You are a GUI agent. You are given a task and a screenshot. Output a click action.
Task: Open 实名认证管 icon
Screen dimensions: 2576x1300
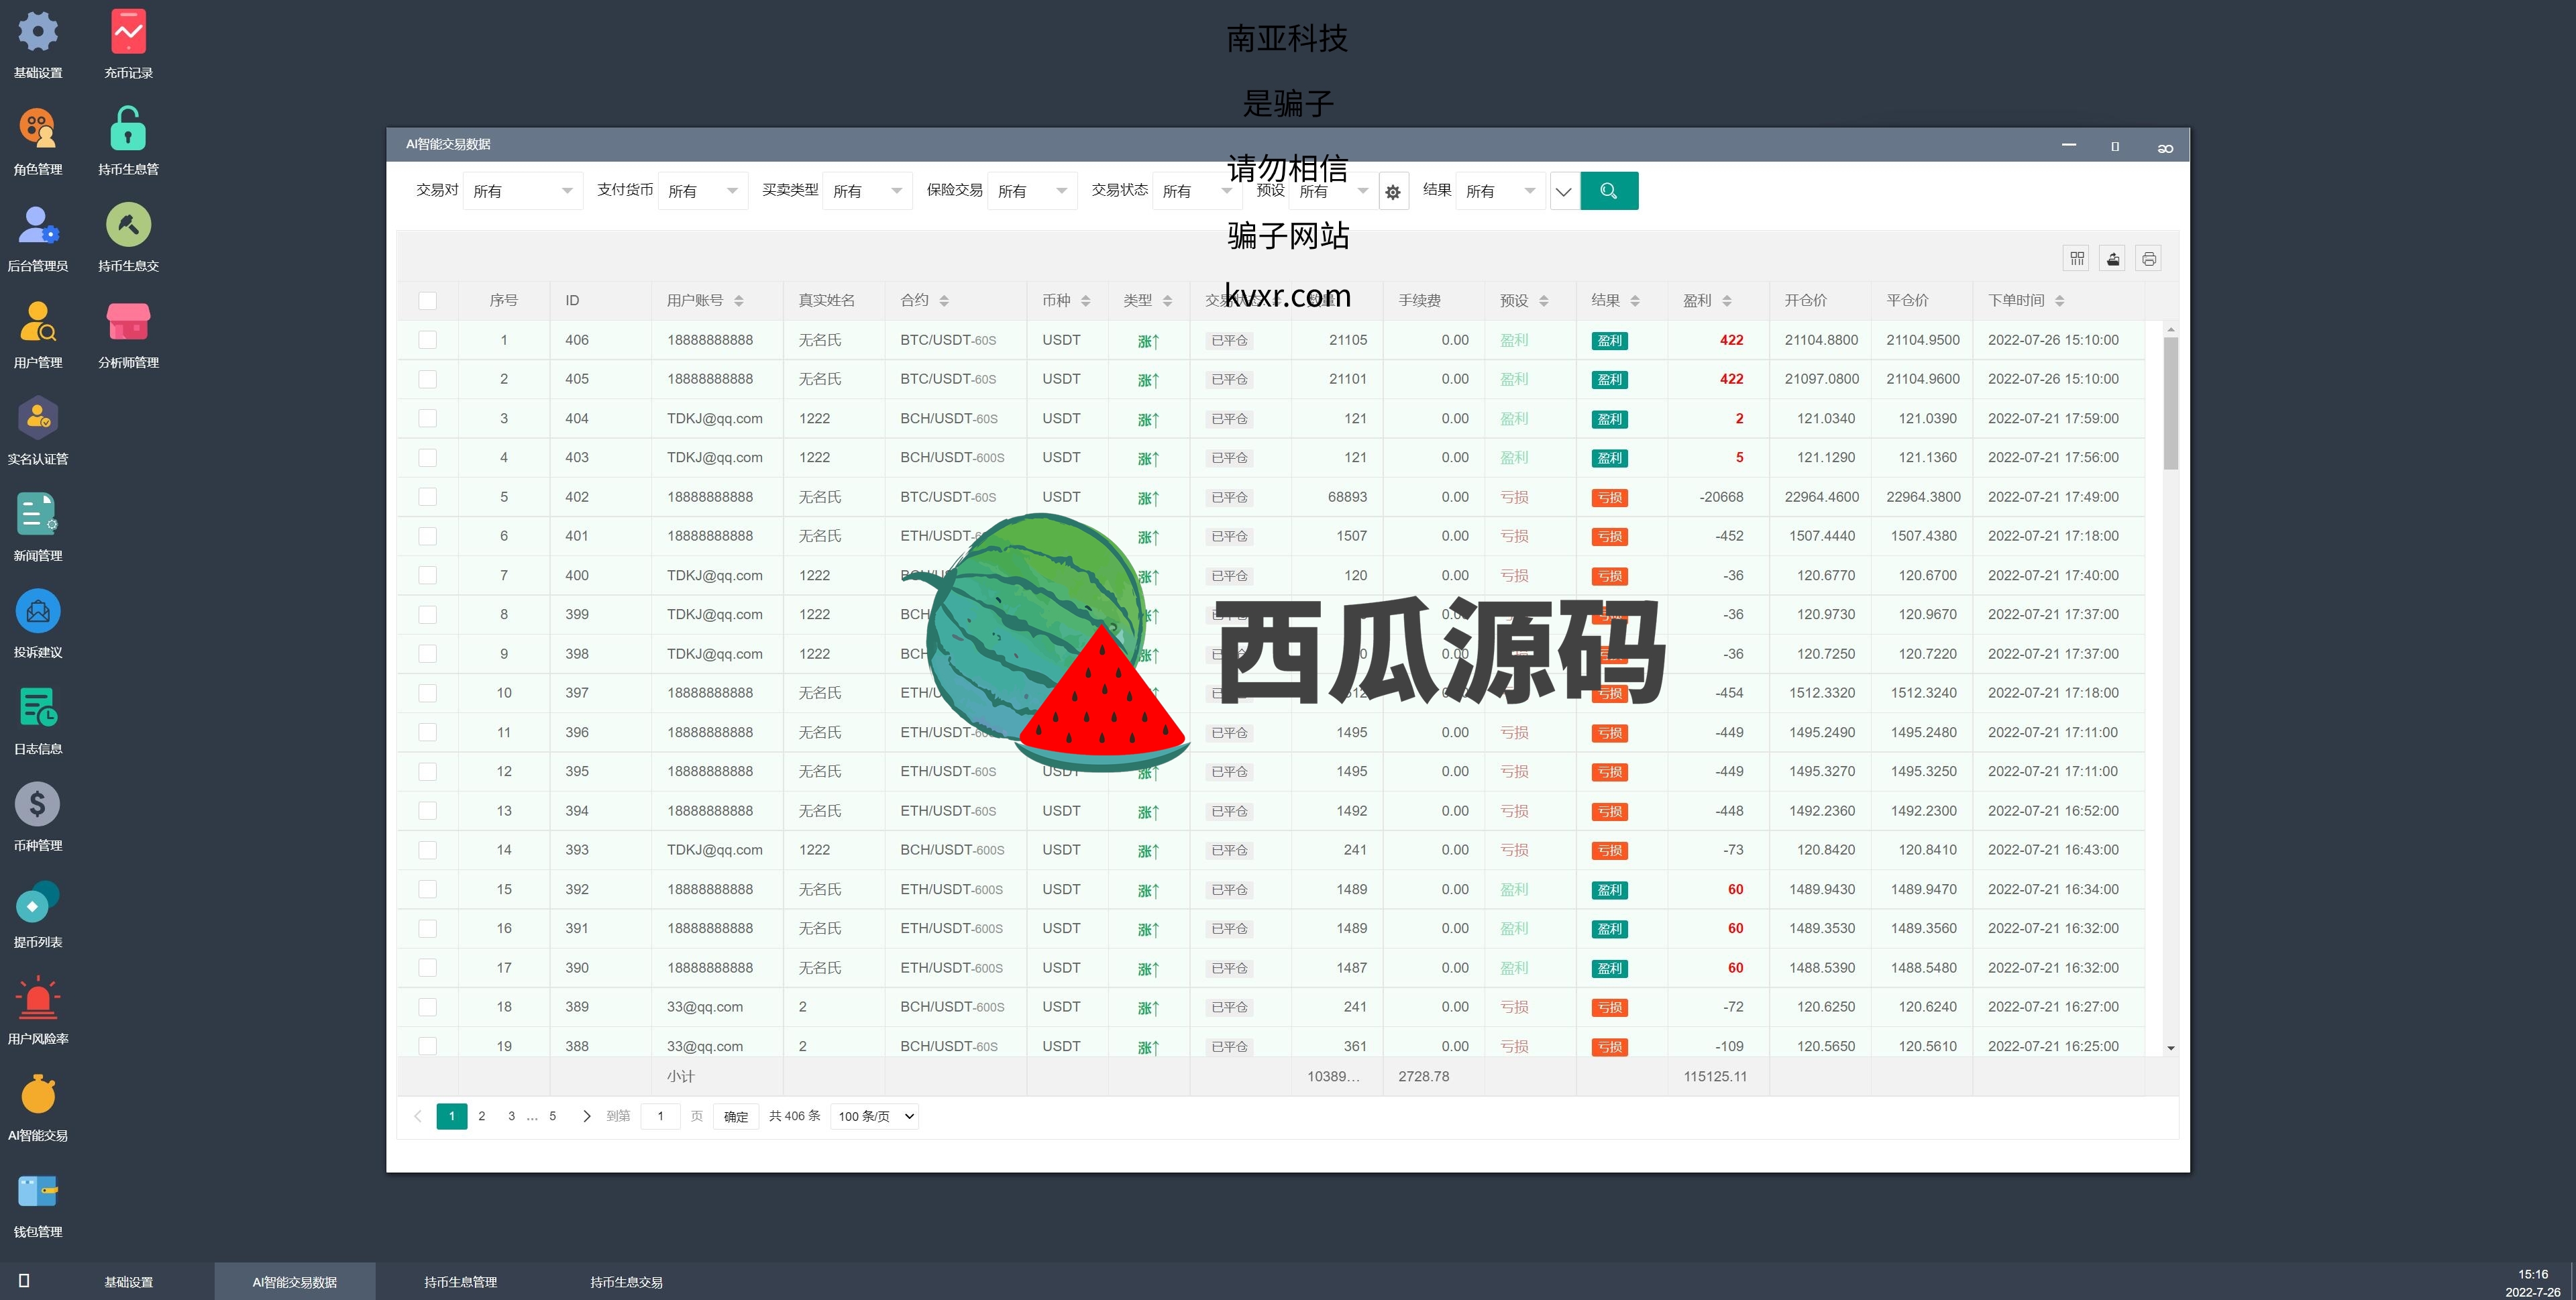(38, 430)
